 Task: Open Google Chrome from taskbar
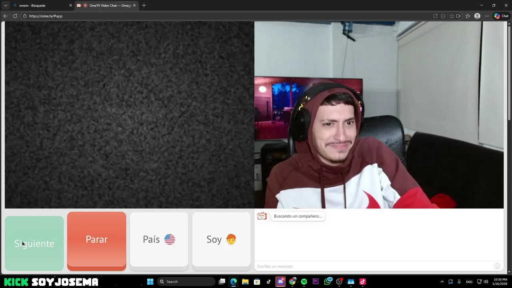coord(292,282)
